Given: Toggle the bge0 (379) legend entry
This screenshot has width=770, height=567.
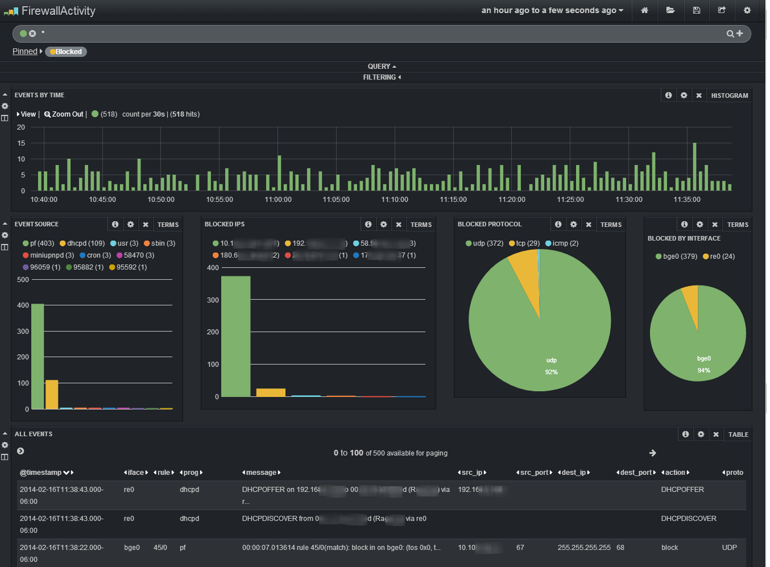Looking at the screenshot, I should pos(677,256).
